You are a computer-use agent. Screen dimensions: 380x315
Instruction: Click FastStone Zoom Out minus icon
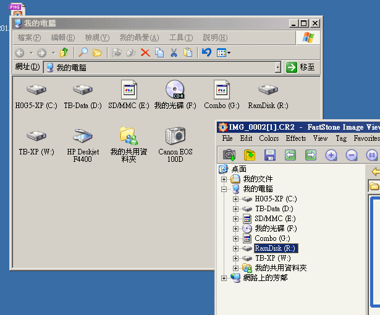tap(352, 155)
